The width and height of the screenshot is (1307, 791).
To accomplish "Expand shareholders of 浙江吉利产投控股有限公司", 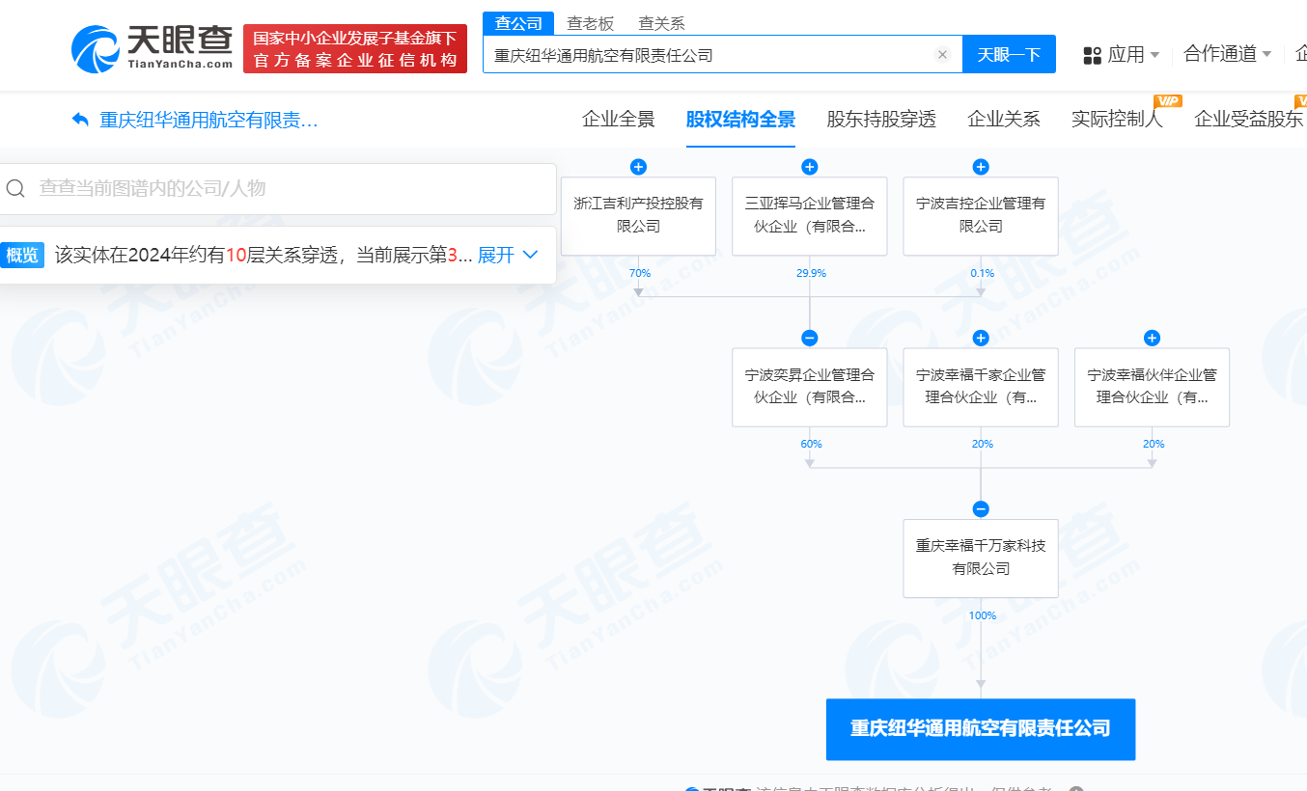I will point(638,167).
